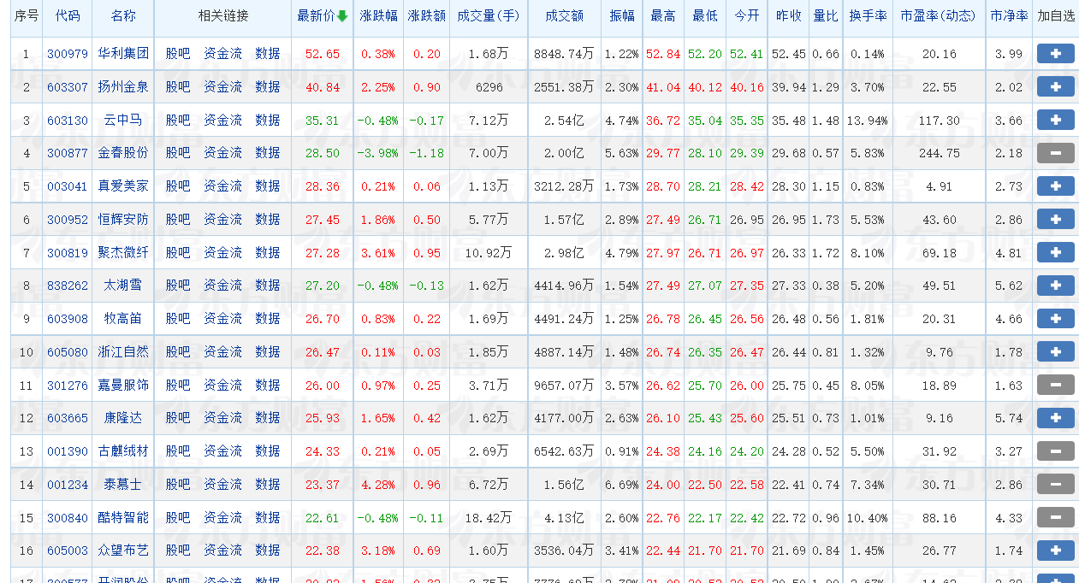Open 华利集团 stock name link
This screenshot has height=583, width=1079.
[x=123, y=54]
